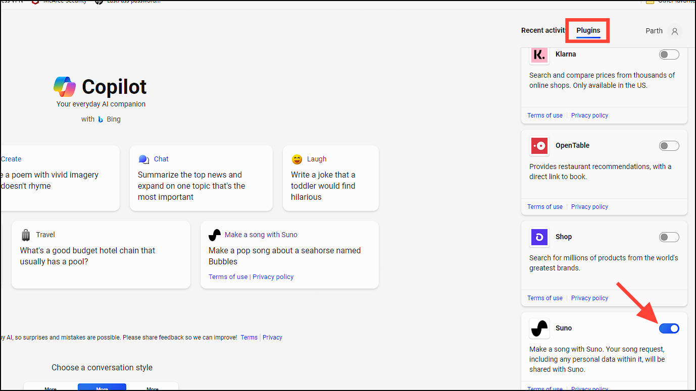The height and width of the screenshot is (391, 696).
Task: Click the Suno plugin logo in panel
Action: click(x=539, y=328)
